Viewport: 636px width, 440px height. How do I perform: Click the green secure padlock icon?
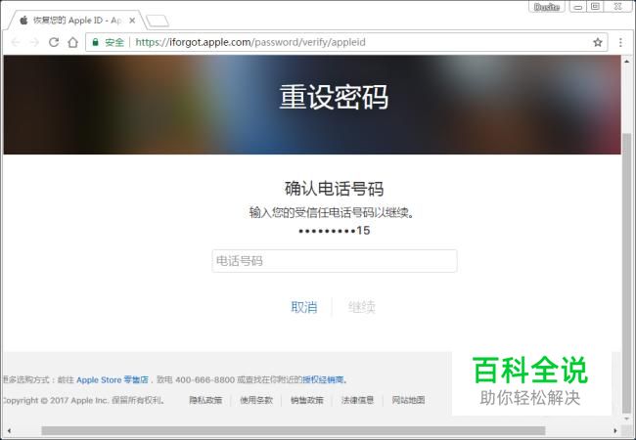pos(95,42)
